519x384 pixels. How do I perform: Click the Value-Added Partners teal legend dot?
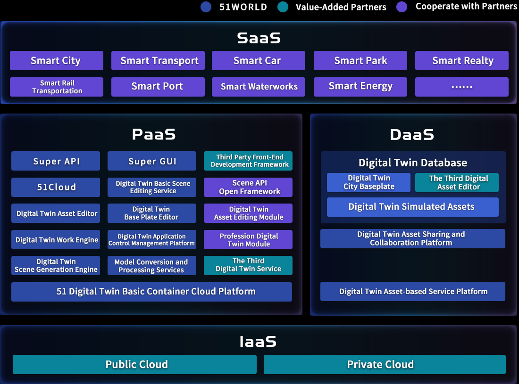pos(283,7)
